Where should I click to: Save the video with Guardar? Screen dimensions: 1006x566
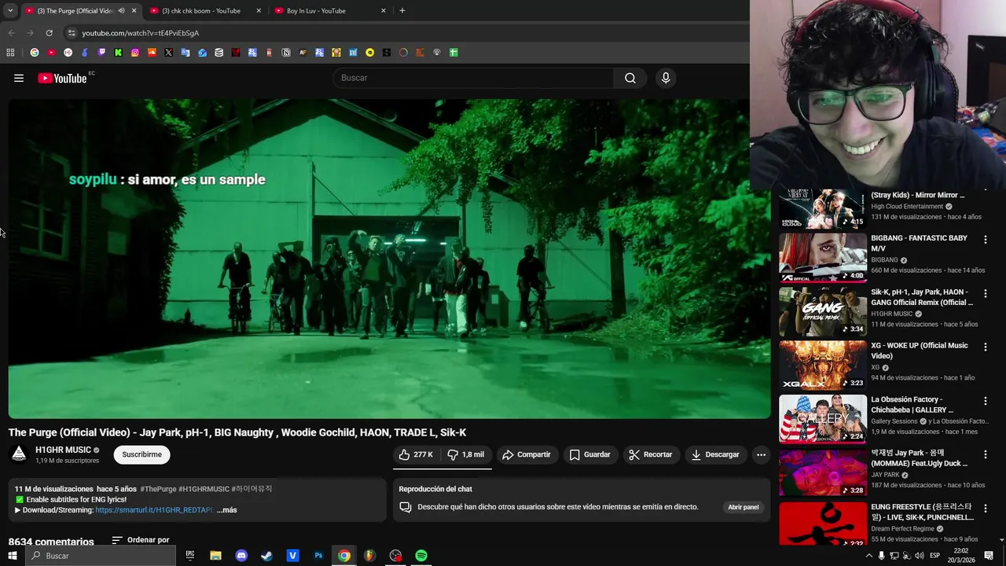[590, 454]
